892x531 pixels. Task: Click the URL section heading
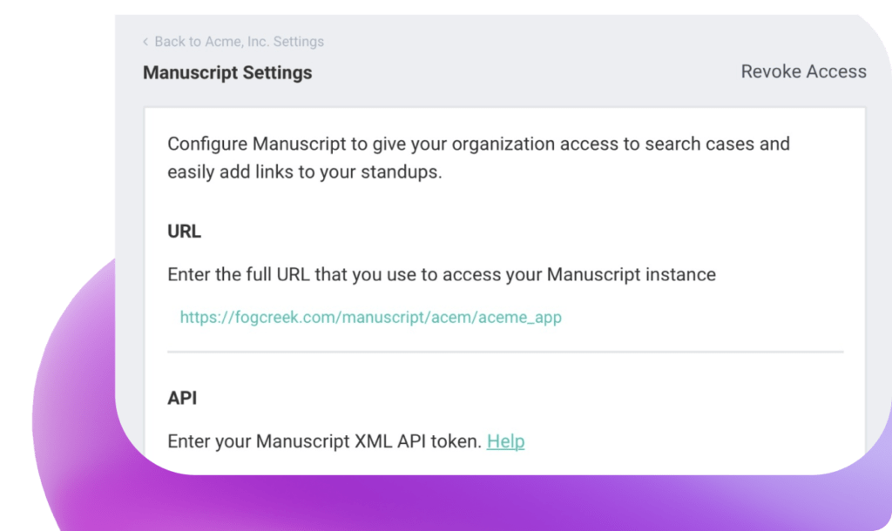[x=184, y=232]
